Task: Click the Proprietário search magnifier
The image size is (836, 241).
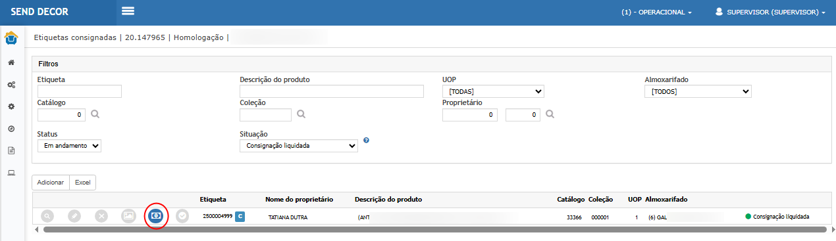Action: [x=550, y=114]
